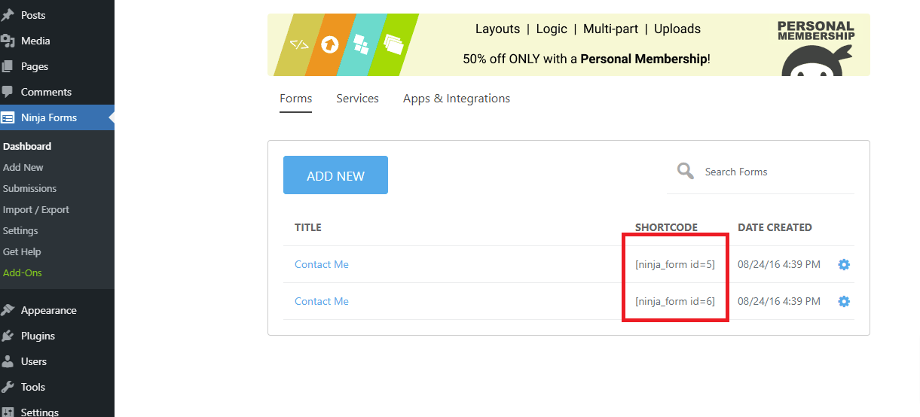
Task: Click date of form id=6
Action: coord(779,301)
